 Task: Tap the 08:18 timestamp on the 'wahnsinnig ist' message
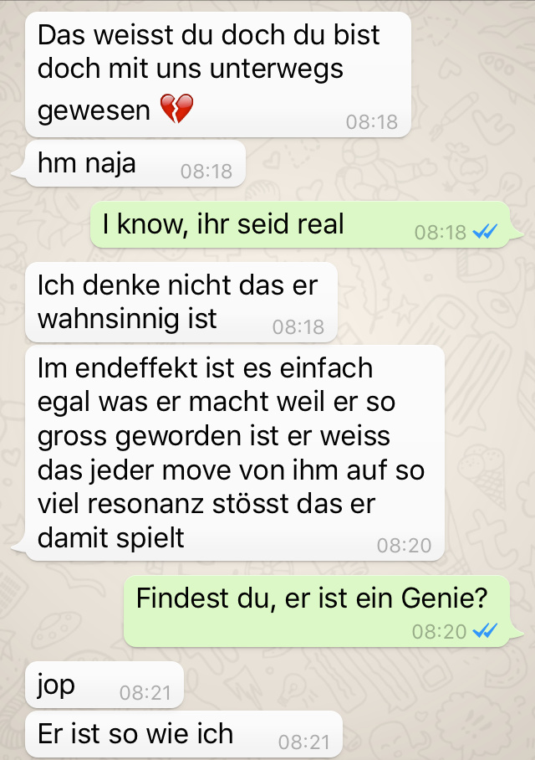coord(298,327)
